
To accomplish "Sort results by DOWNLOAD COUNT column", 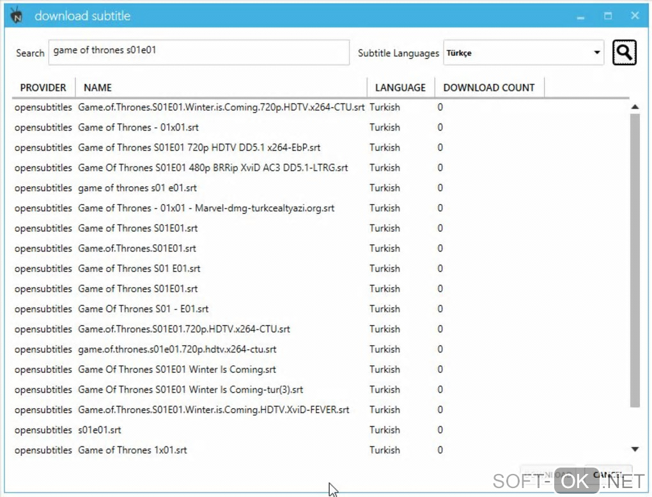I will [x=488, y=88].
